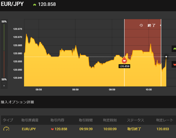
Task: Click the red down arrow beside 120.858 in the trade row
Action: pyautogui.click(x=52, y=129)
